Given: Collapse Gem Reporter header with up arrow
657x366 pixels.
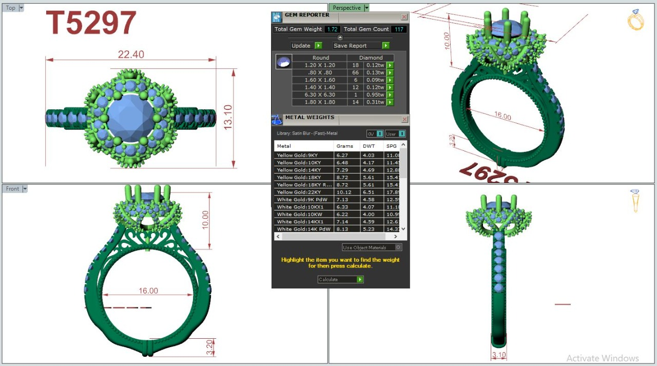Looking at the screenshot, I should pos(340,37).
